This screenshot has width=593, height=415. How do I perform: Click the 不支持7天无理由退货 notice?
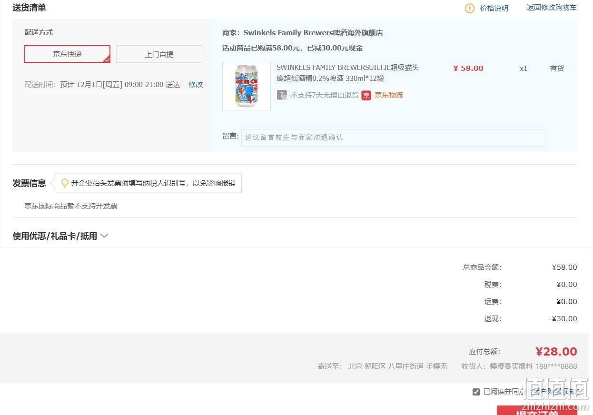325,95
